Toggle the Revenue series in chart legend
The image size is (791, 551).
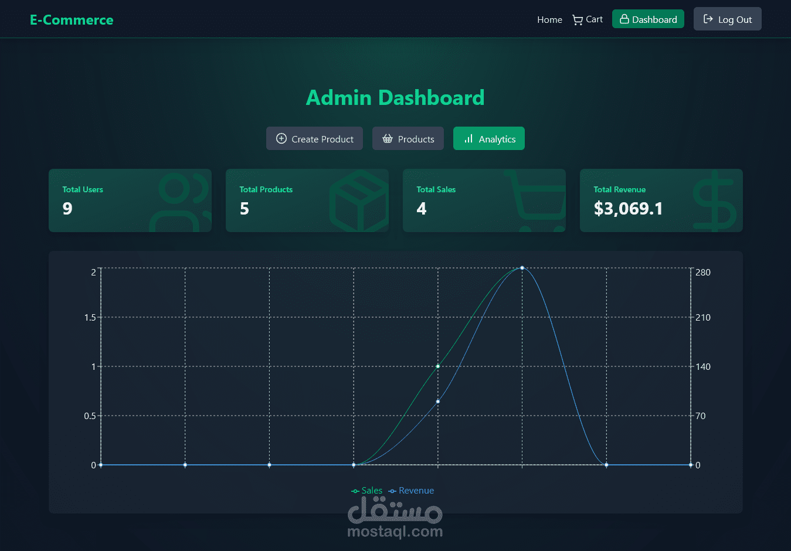(411, 491)
